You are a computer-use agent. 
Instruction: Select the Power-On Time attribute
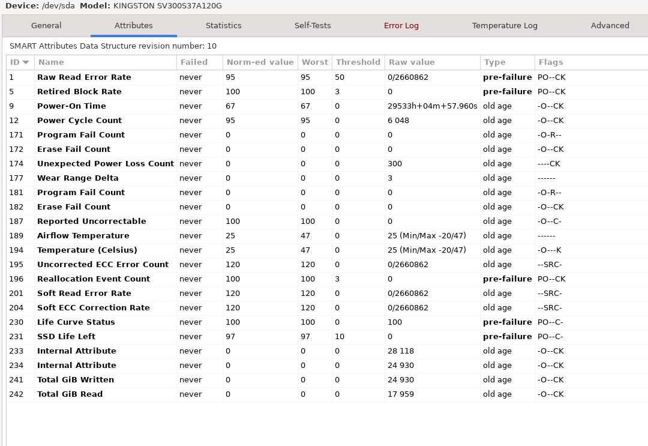[x=328, y=106]
